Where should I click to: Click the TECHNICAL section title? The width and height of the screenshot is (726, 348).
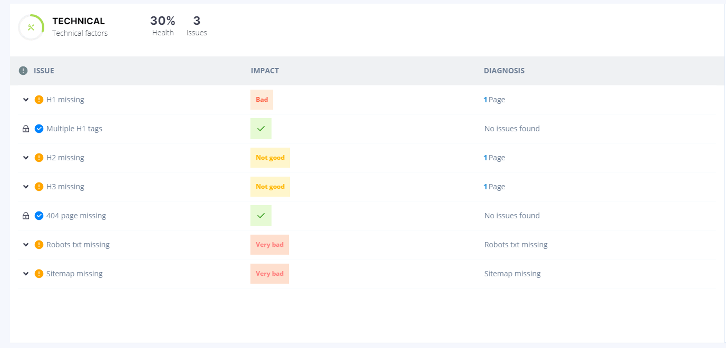click(x=79, y=21)
